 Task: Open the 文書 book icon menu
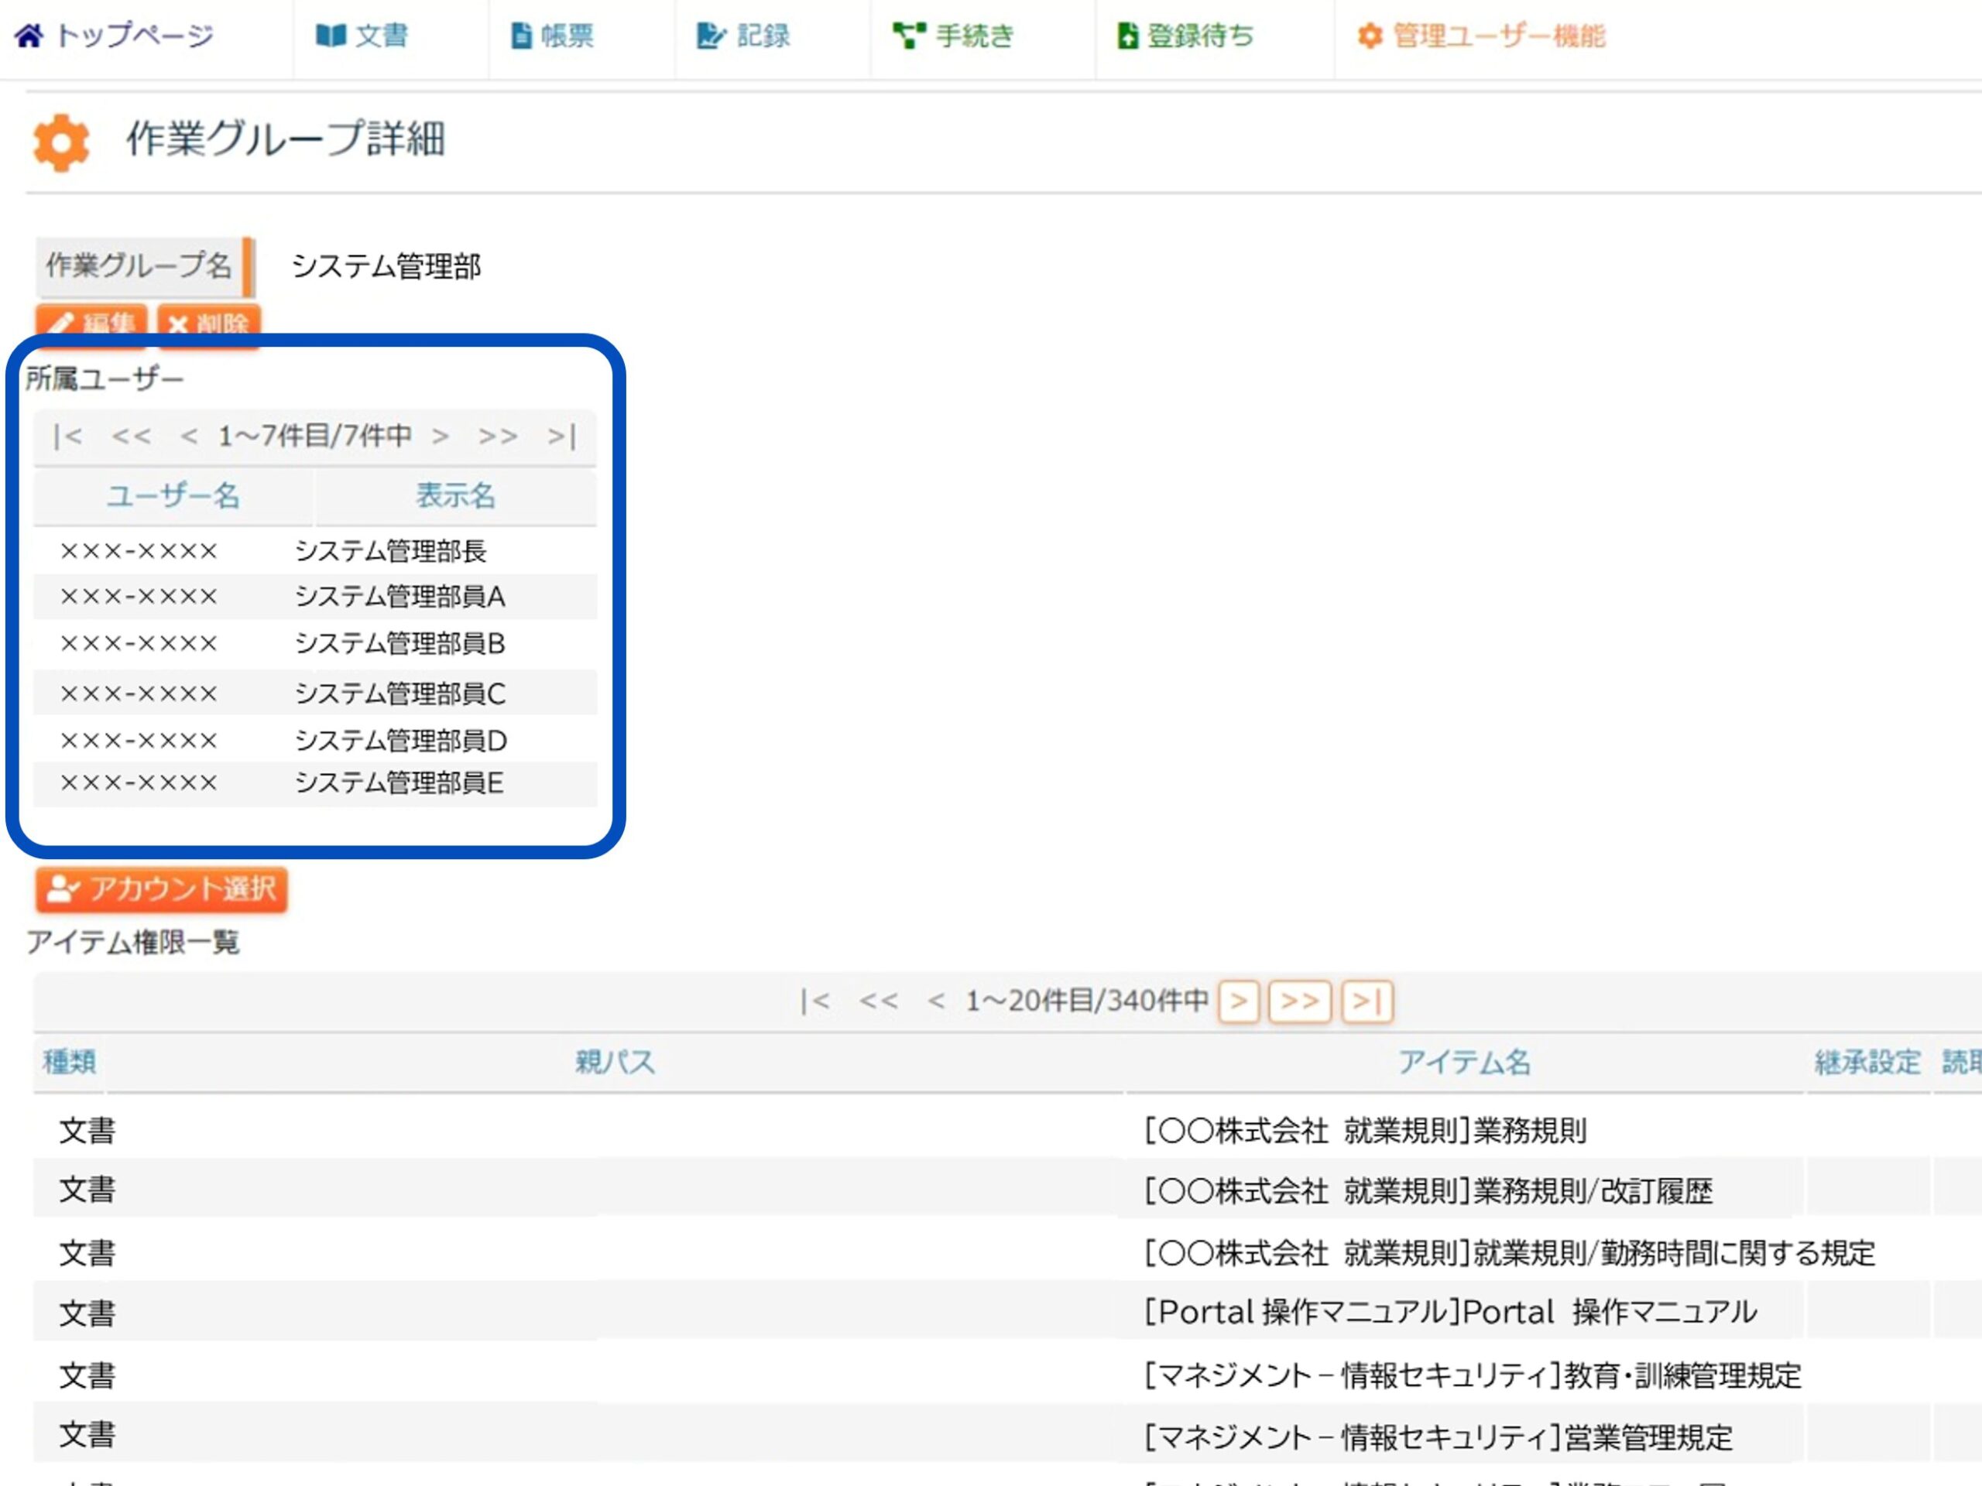pyautogui.click(x=331, y=36)
